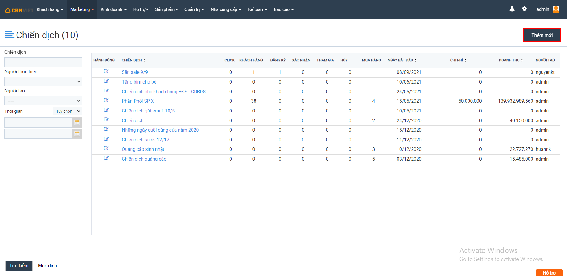Open the campaign named just Chiến dịch

[133, 120]
